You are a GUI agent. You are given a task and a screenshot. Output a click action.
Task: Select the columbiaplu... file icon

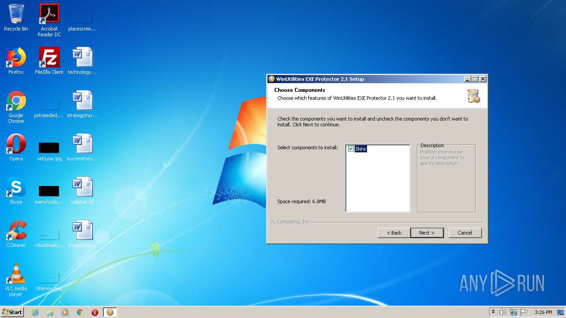49,238
